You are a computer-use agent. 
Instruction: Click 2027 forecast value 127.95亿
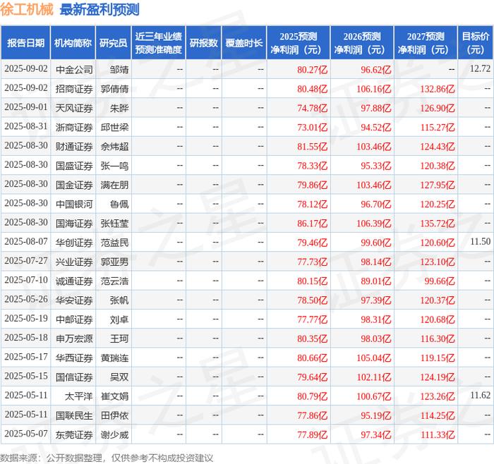(438, 185)
